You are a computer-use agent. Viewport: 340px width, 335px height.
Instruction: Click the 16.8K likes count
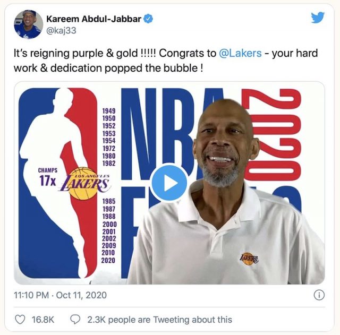(x=43, y=320)
